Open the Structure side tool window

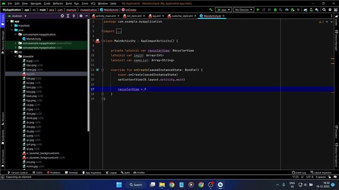[x=3, y=118]
